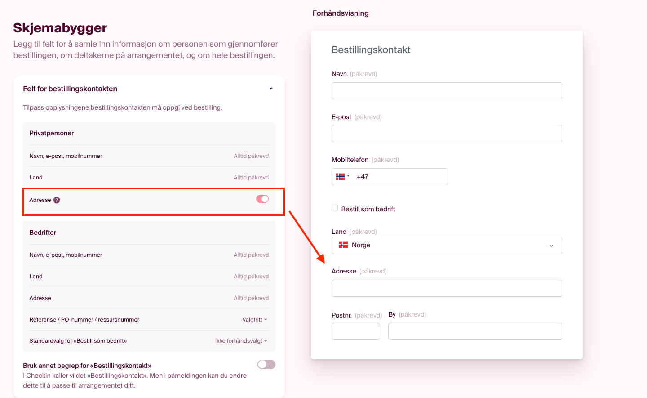
Task: Enable Bruk annet begrep for Bestillingskontakt toggle
Action: click(266, 365)
